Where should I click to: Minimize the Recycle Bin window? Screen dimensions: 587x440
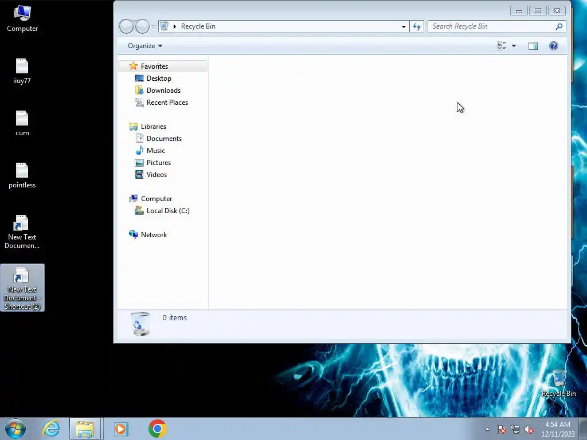point(519,11)
